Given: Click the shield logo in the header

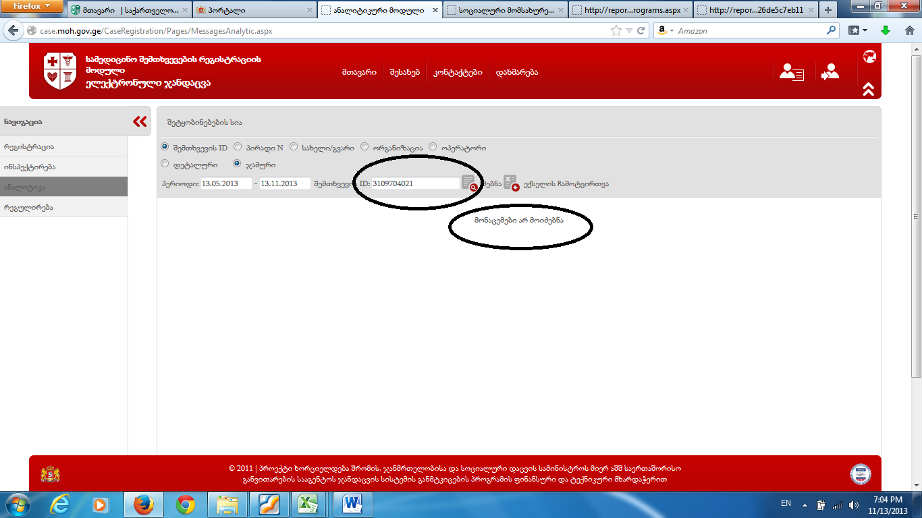Looking at the screenshot, I should point(60,72).
